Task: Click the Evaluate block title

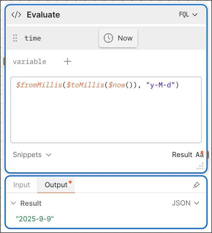Action: click(x=43, y=15)
